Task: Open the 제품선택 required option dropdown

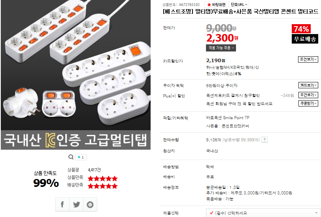Action: click(x=263, y=213)
